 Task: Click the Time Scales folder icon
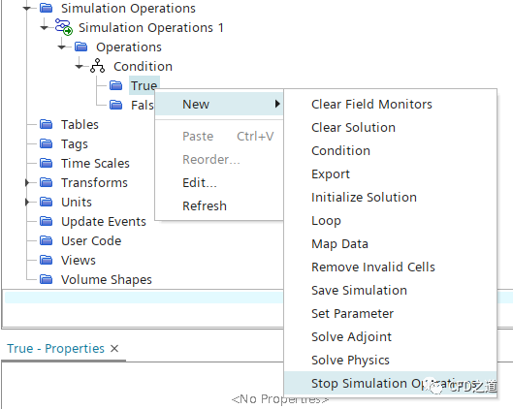(x=47, y=163)
